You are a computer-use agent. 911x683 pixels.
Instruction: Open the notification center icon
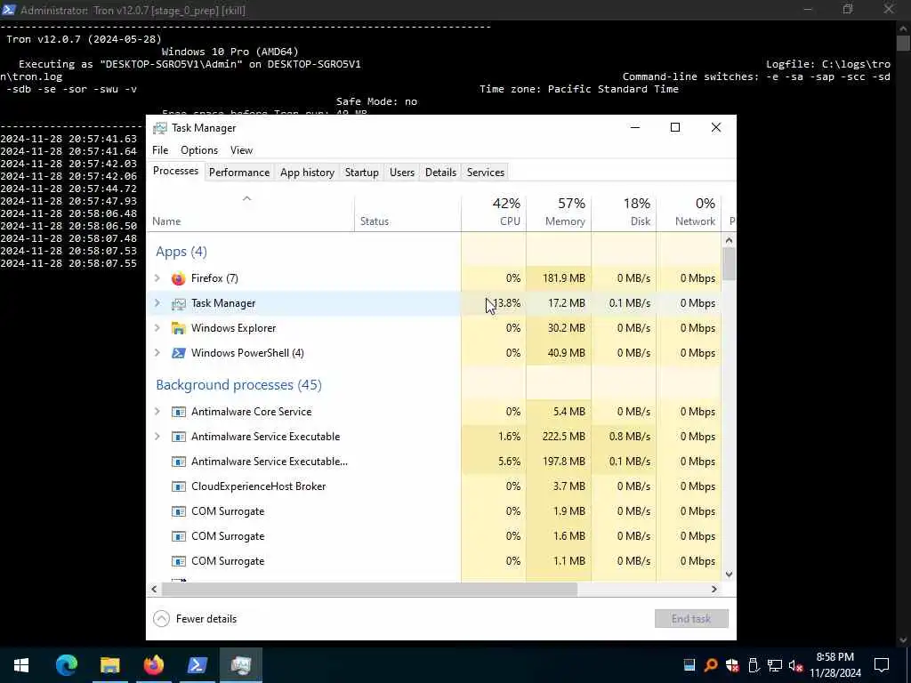click(x=882, y=665)
